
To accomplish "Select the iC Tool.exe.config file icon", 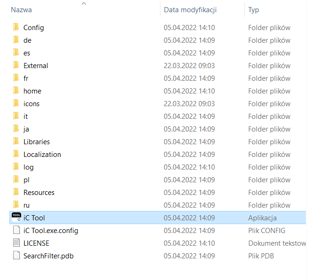I will pyautogui.click(x=16, y=230).
